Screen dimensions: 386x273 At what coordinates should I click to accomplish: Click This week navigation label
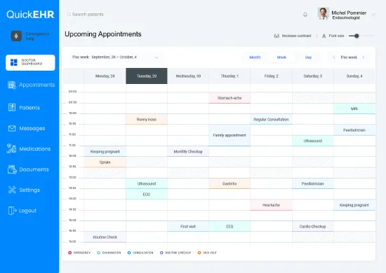[x=348, y=57]
